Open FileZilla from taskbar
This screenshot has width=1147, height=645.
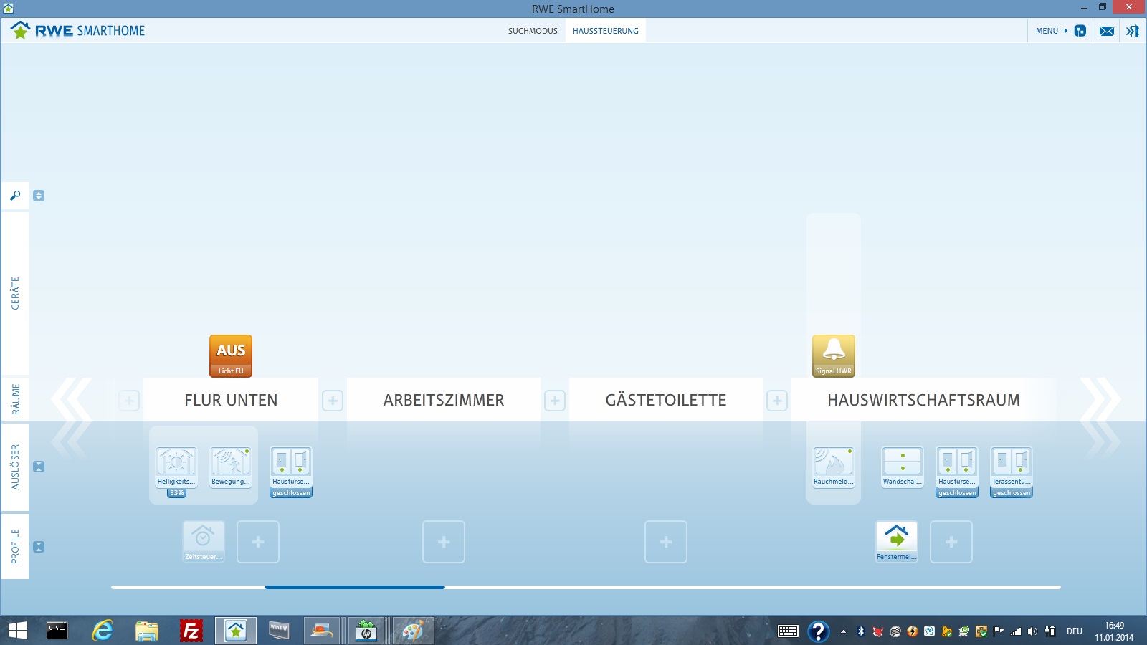click(191, 631)
